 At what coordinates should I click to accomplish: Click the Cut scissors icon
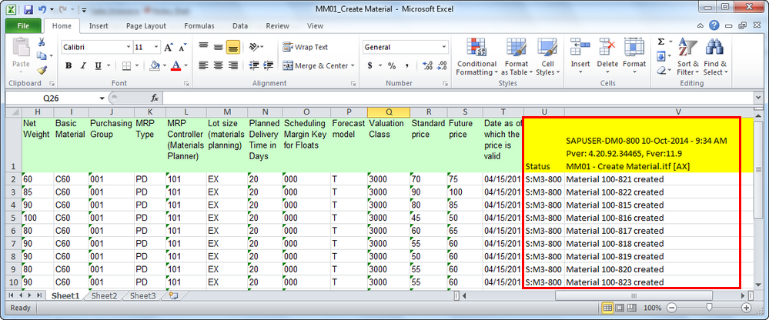pos(41,43)
